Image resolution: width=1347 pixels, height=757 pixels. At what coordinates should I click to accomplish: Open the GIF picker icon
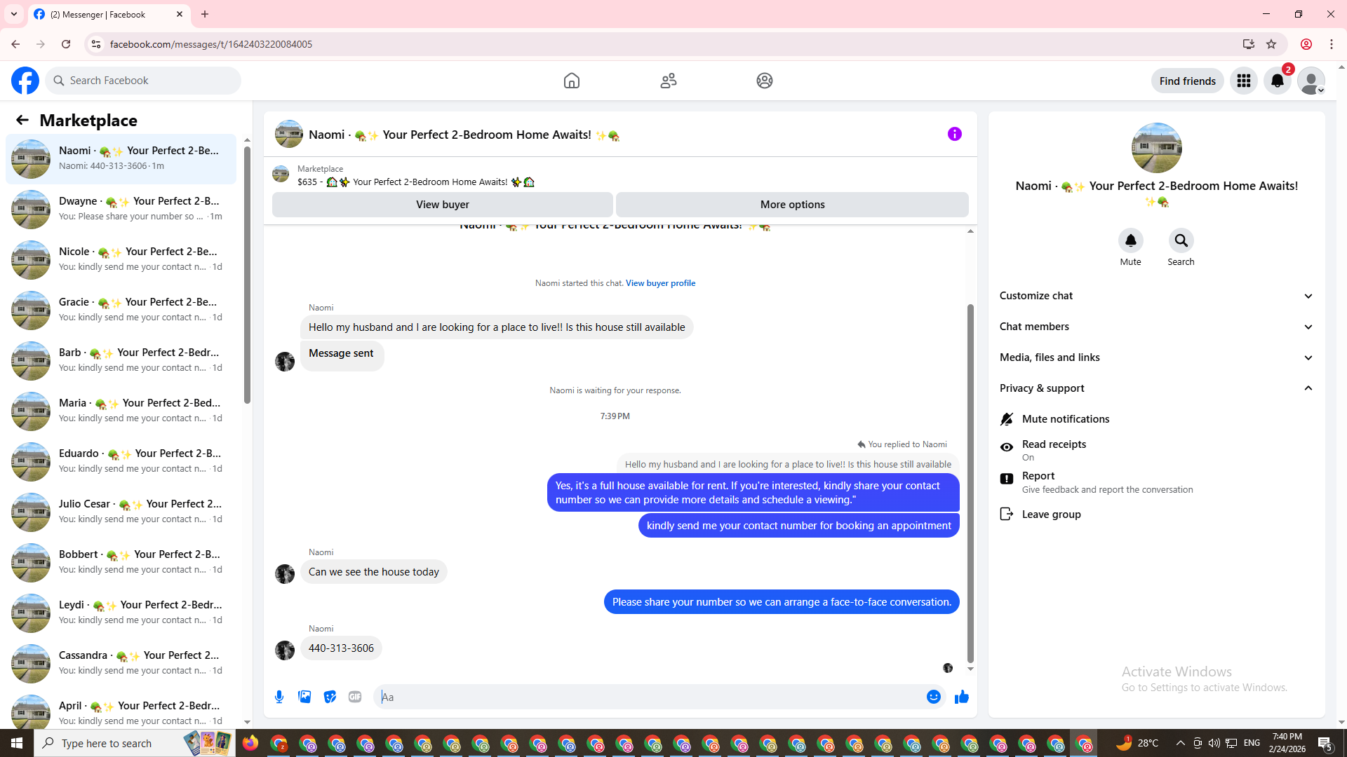click(355, 697)
